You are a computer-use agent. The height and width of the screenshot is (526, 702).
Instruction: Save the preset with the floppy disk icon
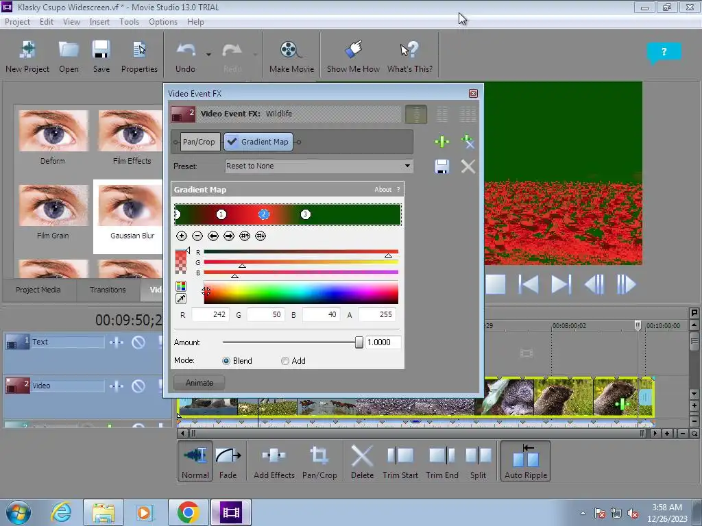coord(442,167)
